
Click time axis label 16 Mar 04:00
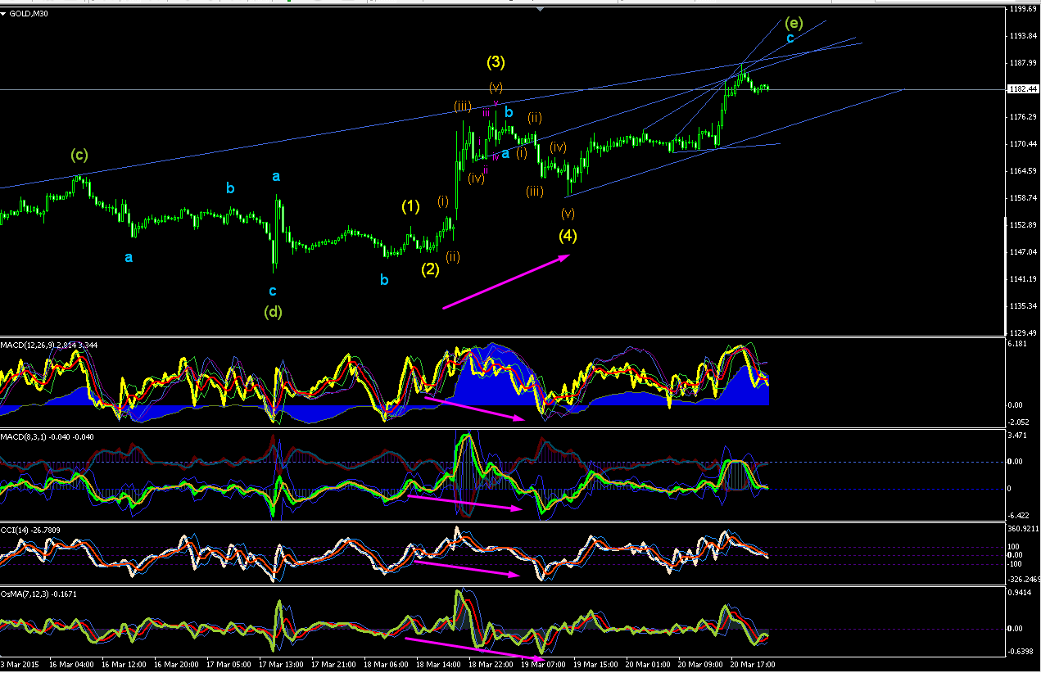(x=72, y=664)
